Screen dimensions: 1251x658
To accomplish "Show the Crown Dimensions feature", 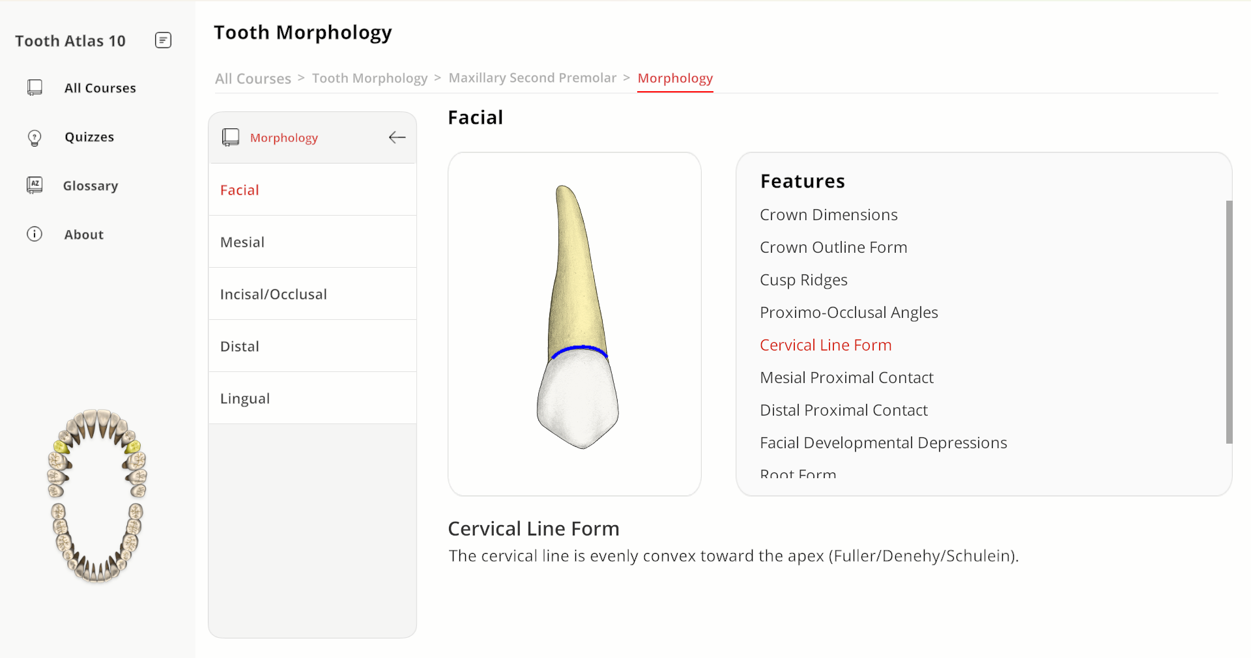I will click(x=828, y=215).
